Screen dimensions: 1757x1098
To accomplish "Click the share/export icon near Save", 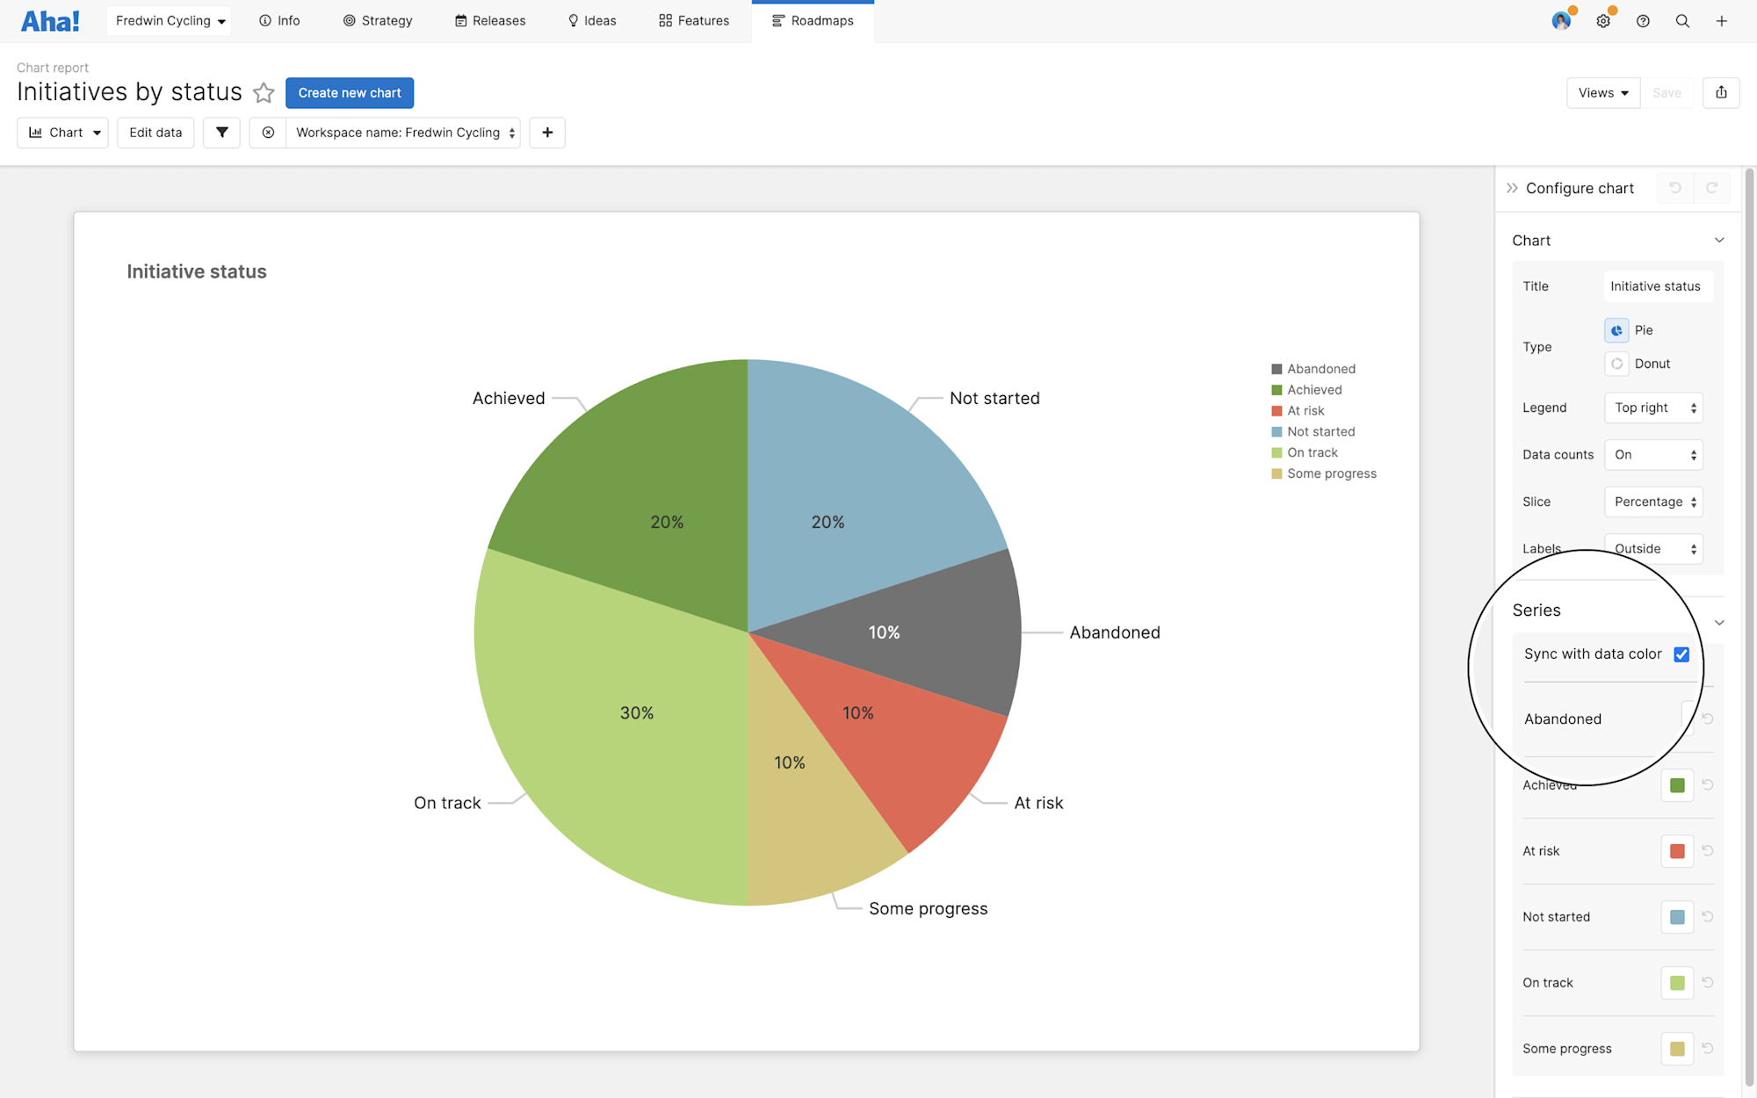I will coord(1721,92).
